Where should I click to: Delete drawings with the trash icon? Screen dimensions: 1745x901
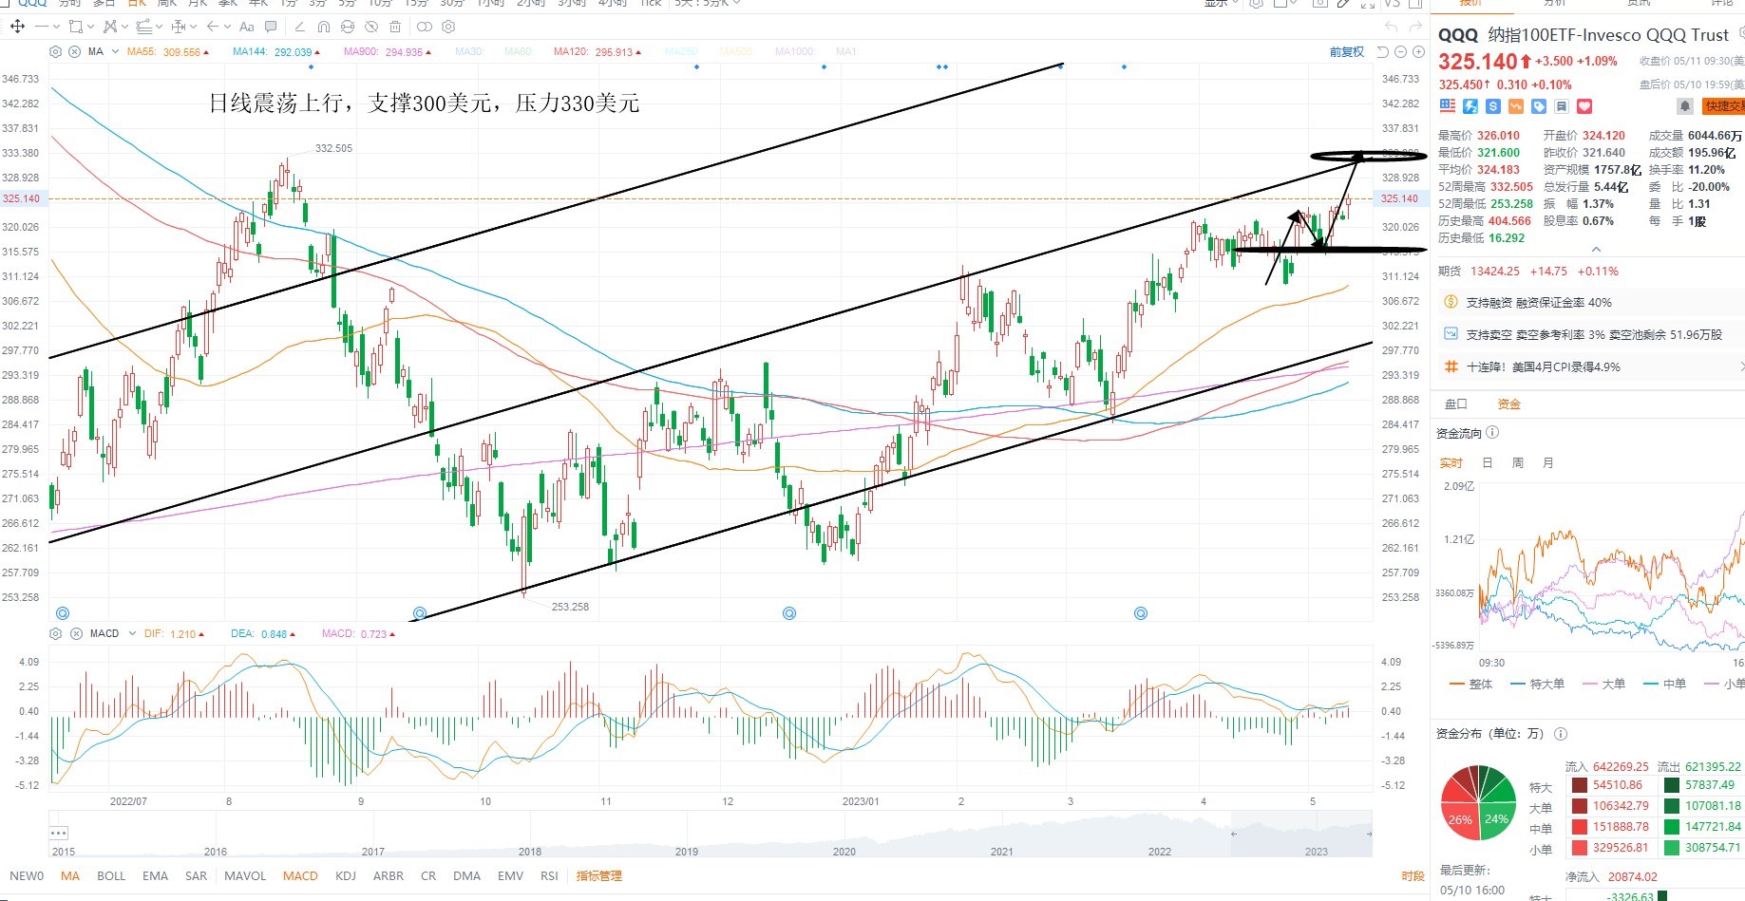click(x=395, y=27)
